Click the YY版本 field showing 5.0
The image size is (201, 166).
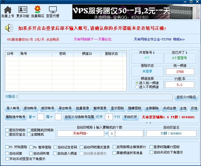pos(180,85)
